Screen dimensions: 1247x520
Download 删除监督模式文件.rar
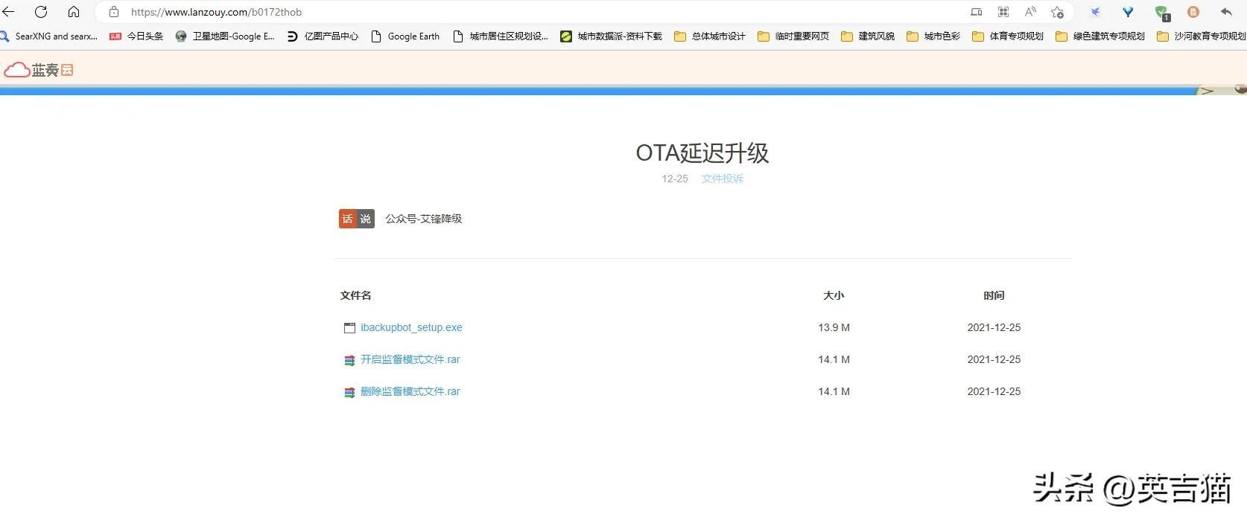click(410, 391)
